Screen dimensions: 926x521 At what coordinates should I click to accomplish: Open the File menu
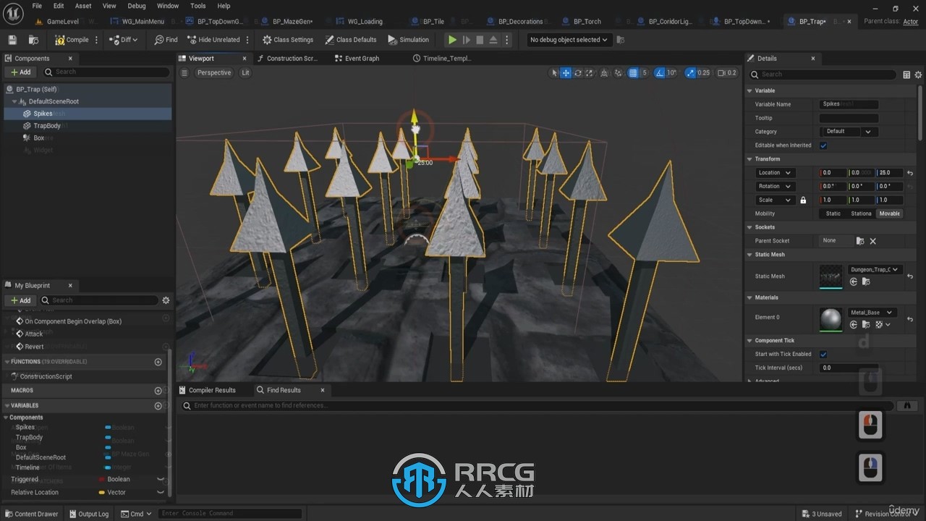pos(36,6)
